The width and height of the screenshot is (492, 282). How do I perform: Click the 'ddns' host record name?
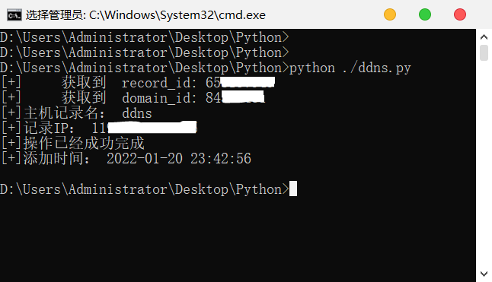[x=137, y=113]
